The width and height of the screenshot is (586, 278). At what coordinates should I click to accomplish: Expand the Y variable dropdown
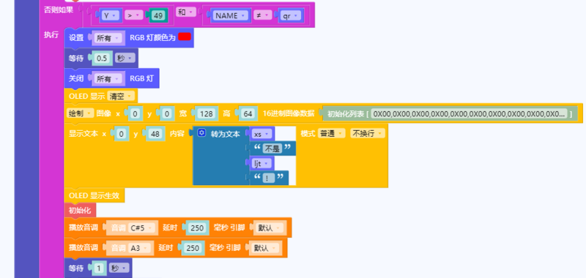pos(110,15)
